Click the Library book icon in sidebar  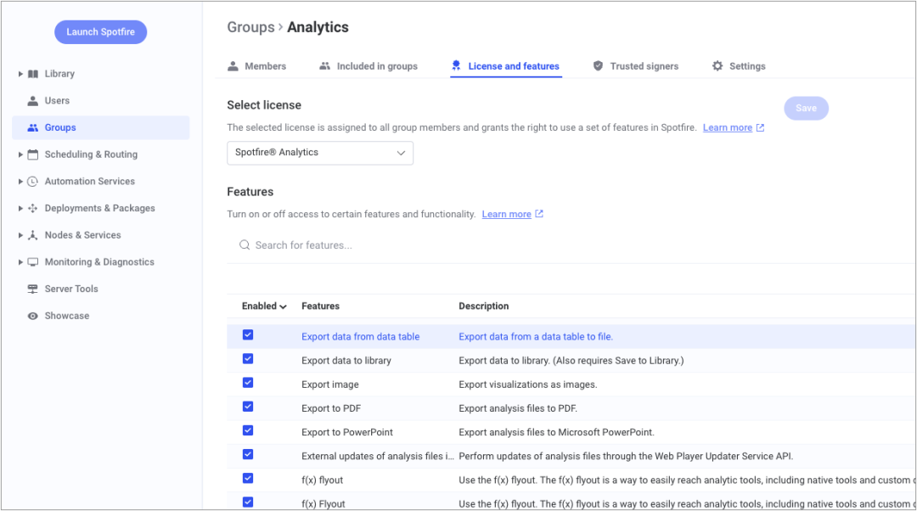33,74
